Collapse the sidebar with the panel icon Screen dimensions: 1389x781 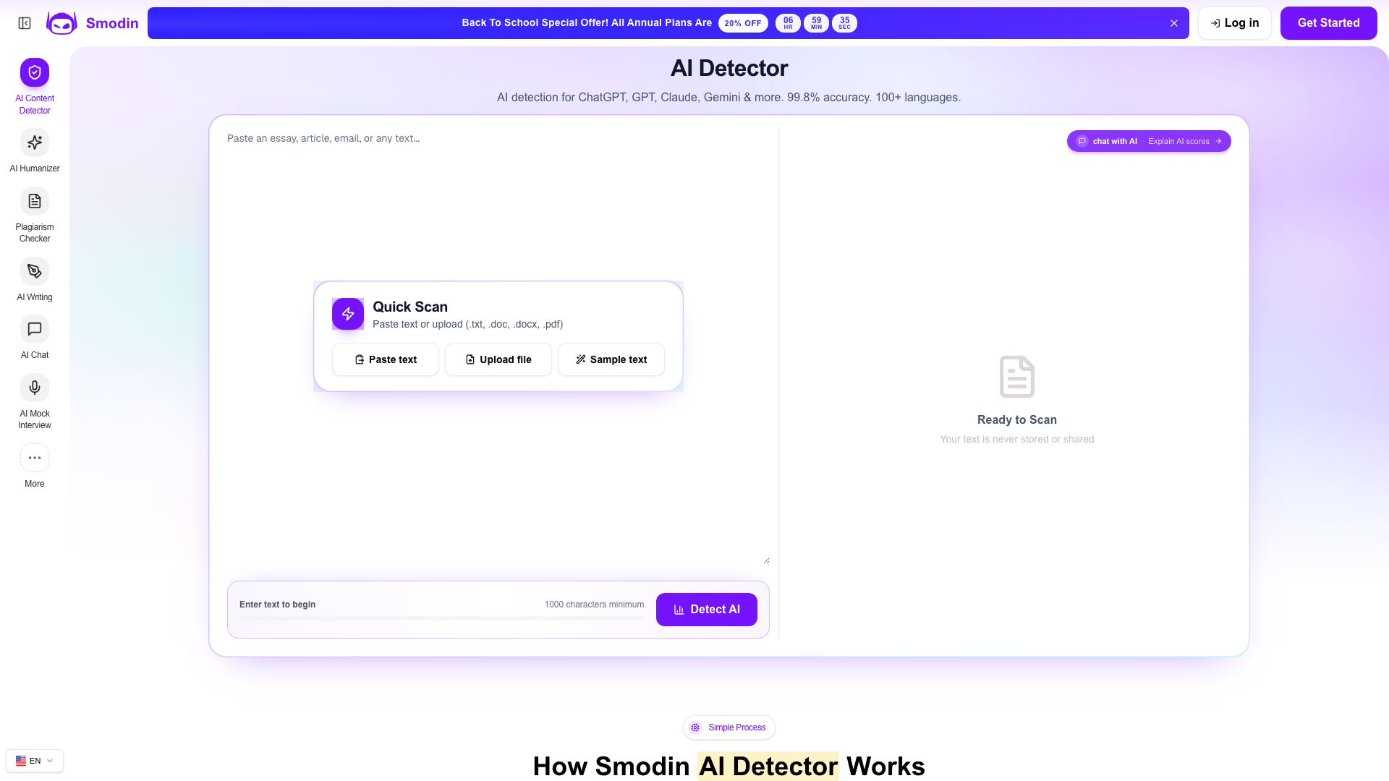[x=25, y=23]
